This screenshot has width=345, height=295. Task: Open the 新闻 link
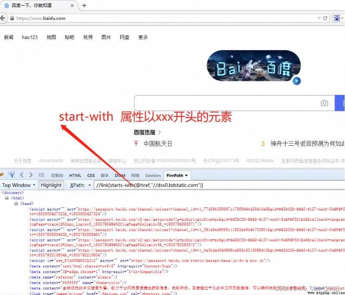pos(9,37)
